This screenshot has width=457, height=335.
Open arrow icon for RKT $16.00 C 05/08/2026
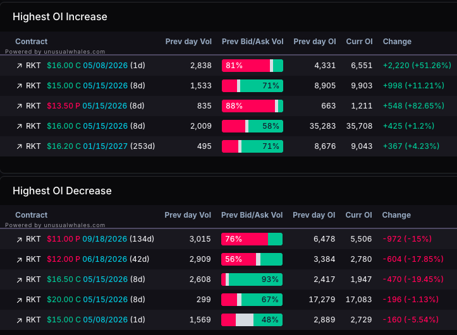pos(19,66)
